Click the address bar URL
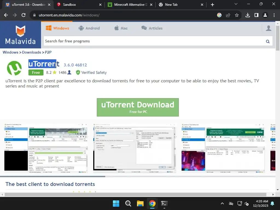 [69, 15]
